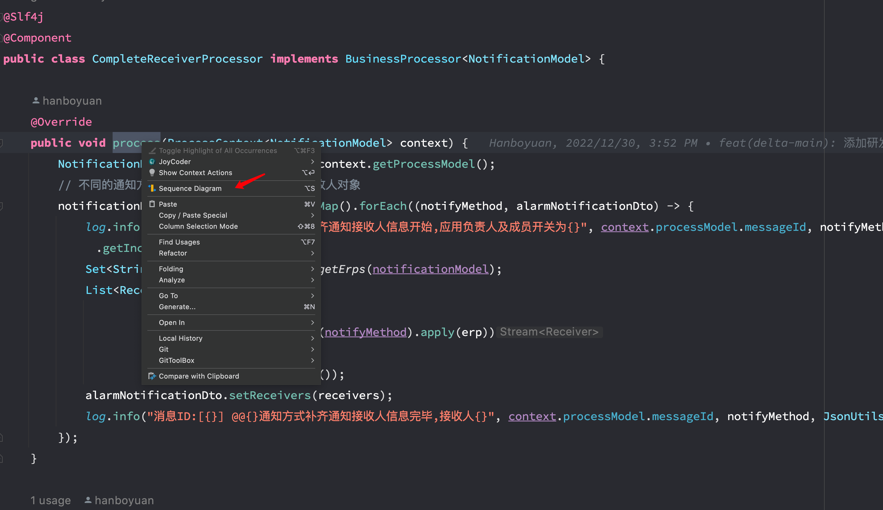This screenshot has width=883, height=510.
Task: Click the NotificationModel generic in the class declaration
Action: pos(526,59)
